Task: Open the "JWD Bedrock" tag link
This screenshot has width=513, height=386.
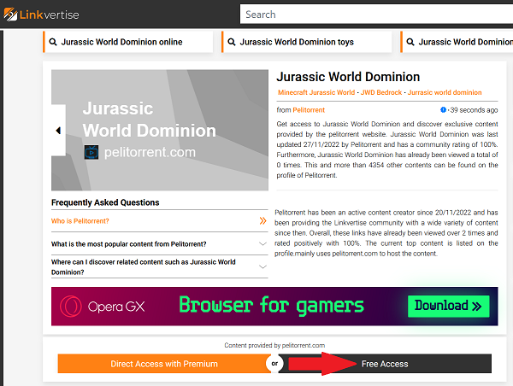Action: (381, 92)
